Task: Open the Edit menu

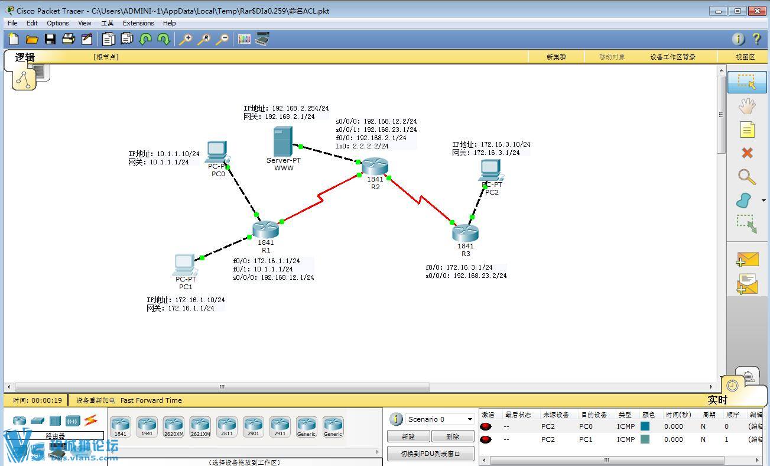Action: 32,23
